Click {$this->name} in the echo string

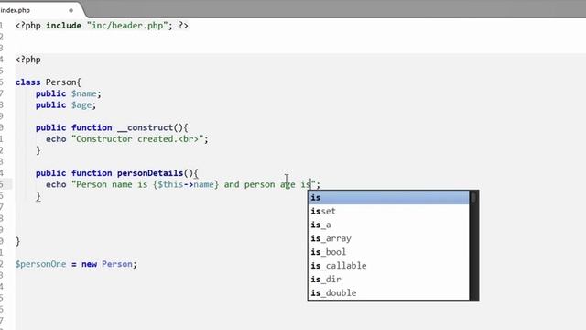coord(186,184)
